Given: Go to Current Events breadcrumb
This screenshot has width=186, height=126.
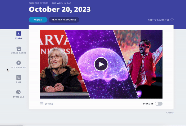Looking at the screenshot, I should point(38,3).
